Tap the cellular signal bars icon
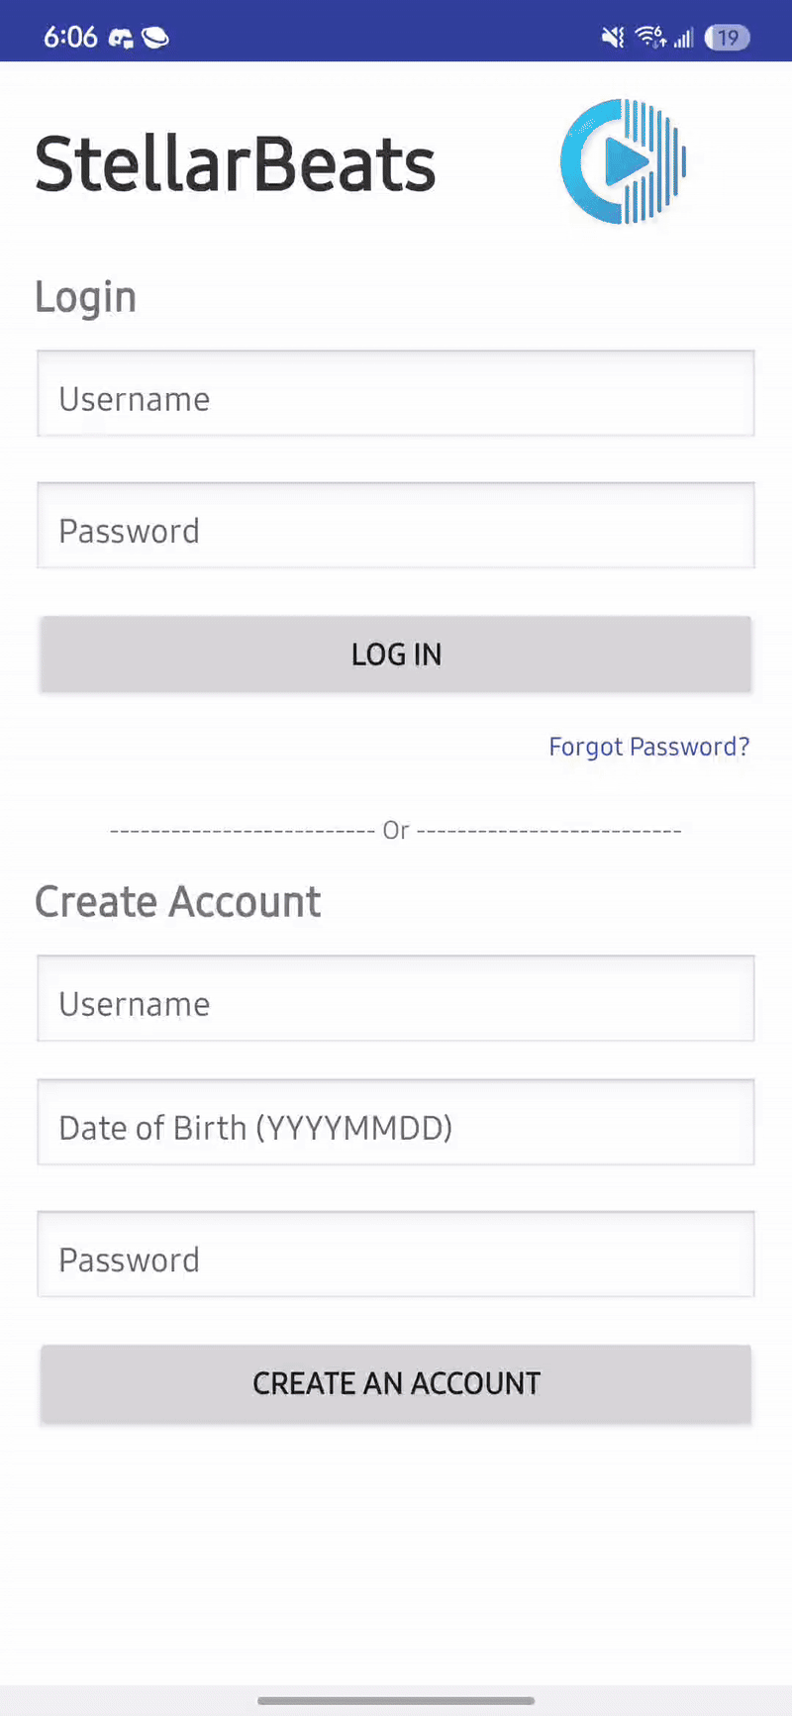The width and height of the screenshot is (792, 1716). tap(683, 39)
